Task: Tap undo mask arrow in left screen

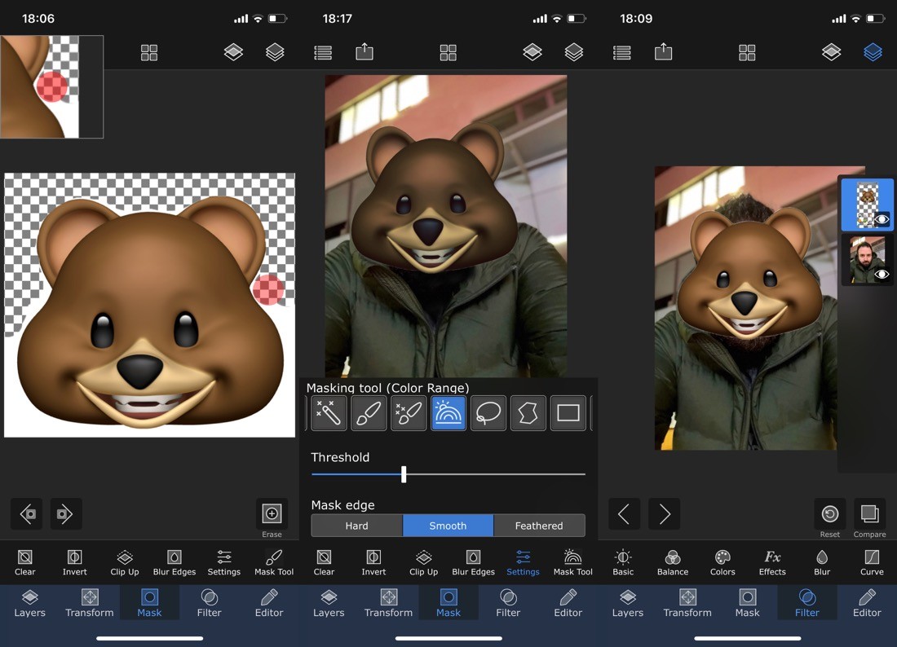Action: [x=26, y=514]
